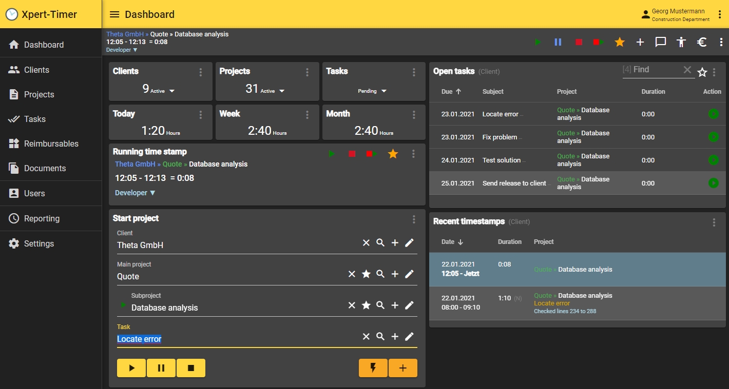The image size is (729, 389).
Task: Expand Developer dropdown under top header timestamp
Action: click(122, 50)
